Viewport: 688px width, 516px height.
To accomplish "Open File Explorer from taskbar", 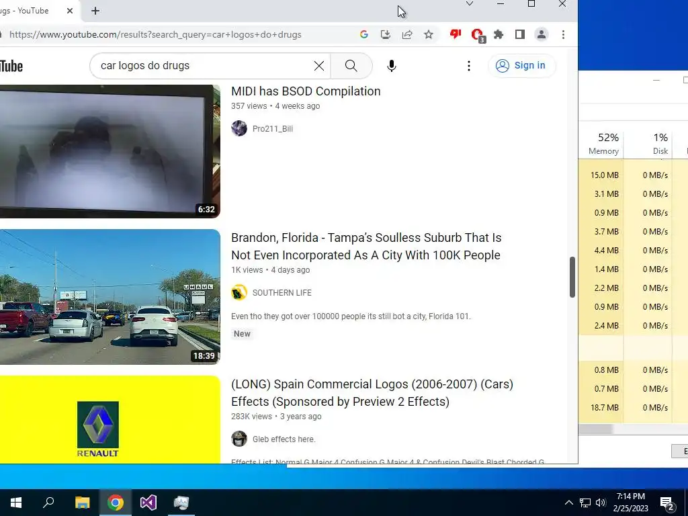I will [82, 503].
